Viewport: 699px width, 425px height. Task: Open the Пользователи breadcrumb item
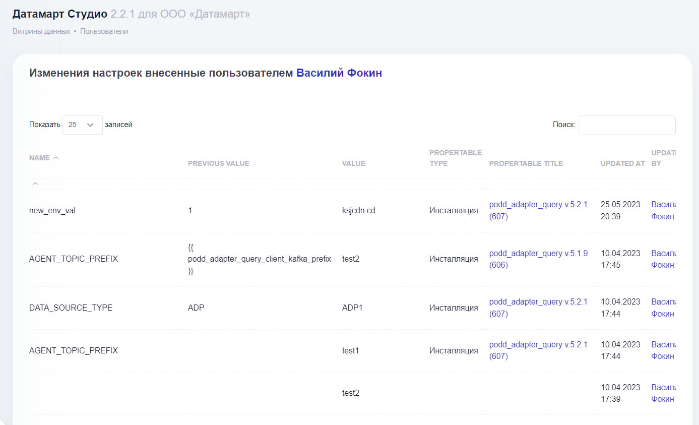(104, 31)
